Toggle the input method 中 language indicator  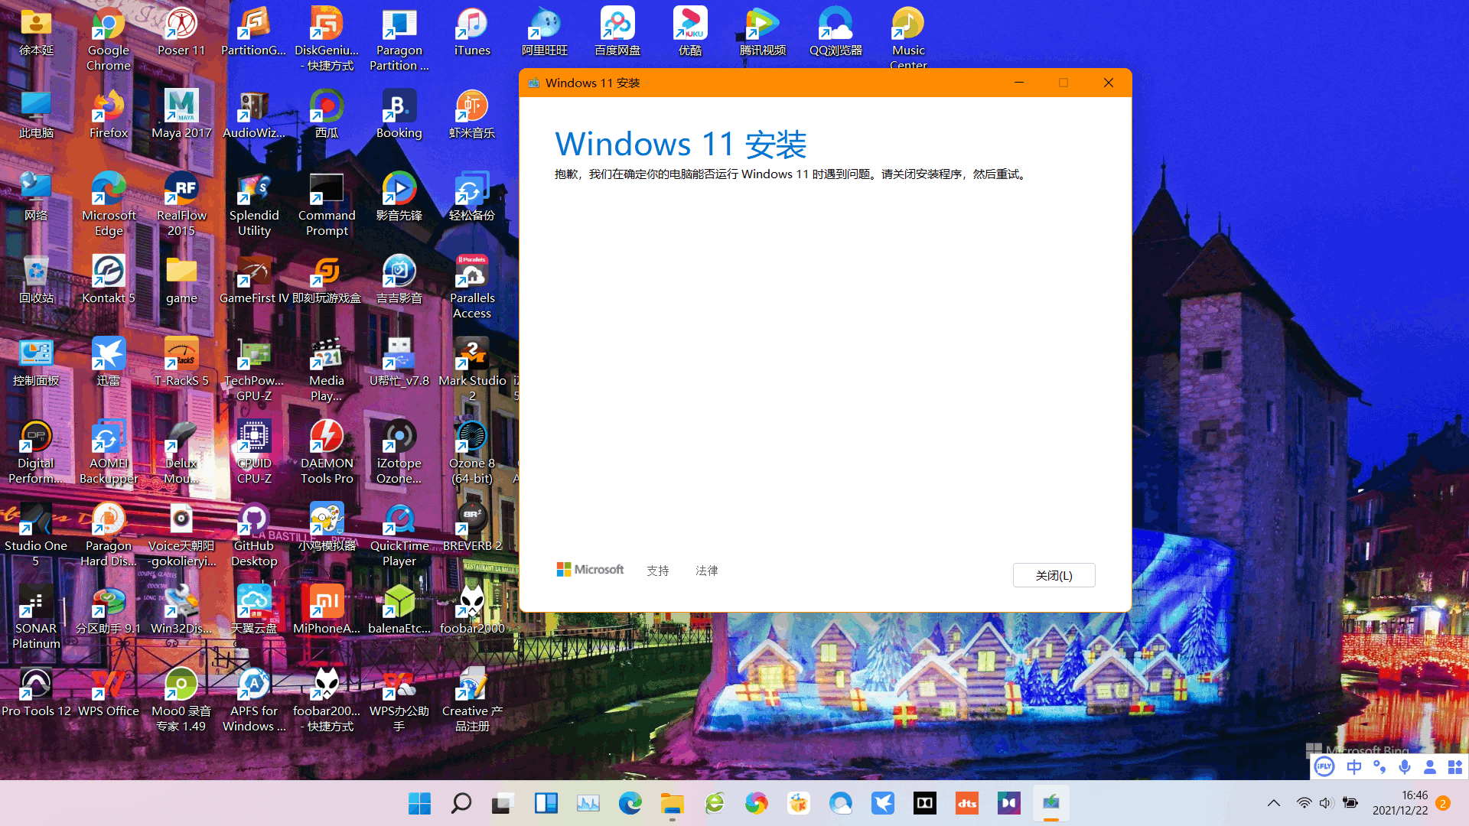tap(1353, 766)
